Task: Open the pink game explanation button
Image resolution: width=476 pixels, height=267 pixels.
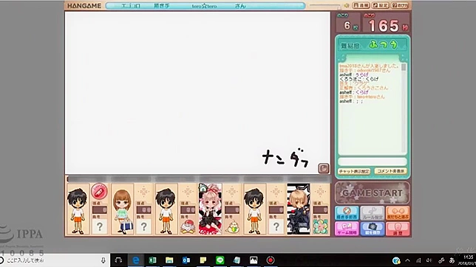Action: pyautogui.click(x=347, y=229)
